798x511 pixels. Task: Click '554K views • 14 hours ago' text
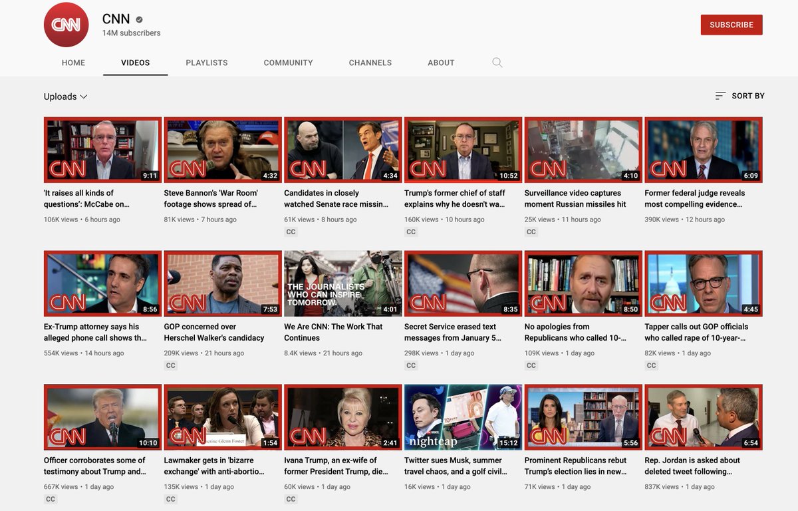click(x=84, y=353)
